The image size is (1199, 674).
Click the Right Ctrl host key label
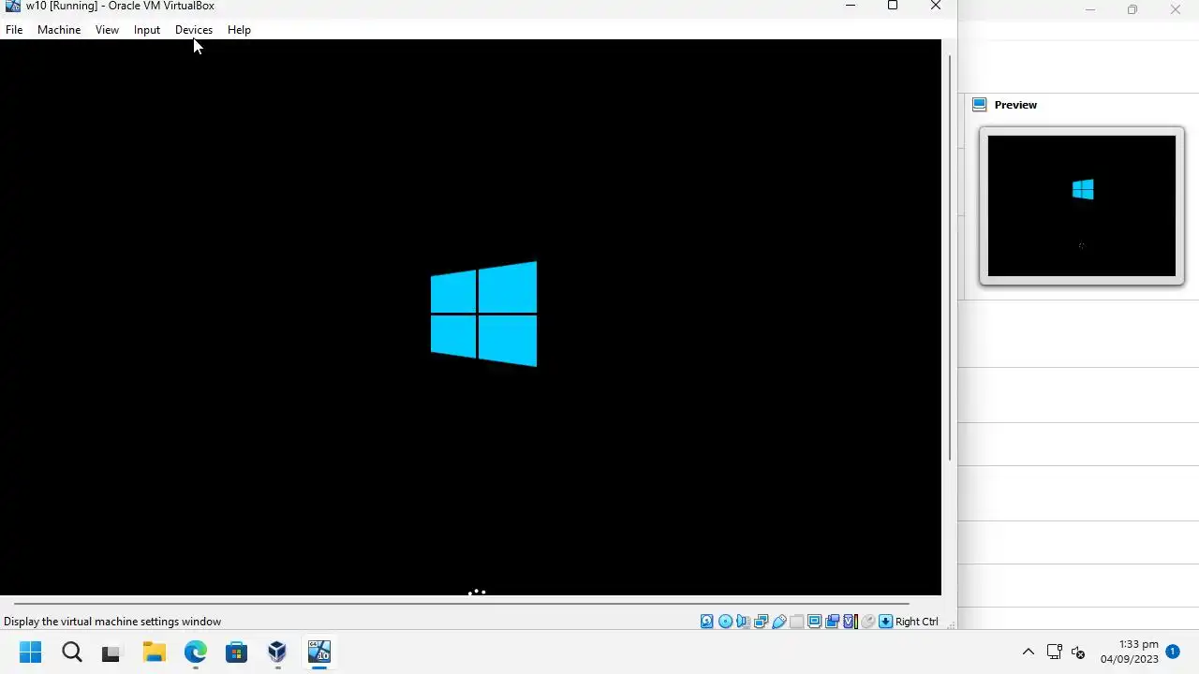[x=917, y=622]
